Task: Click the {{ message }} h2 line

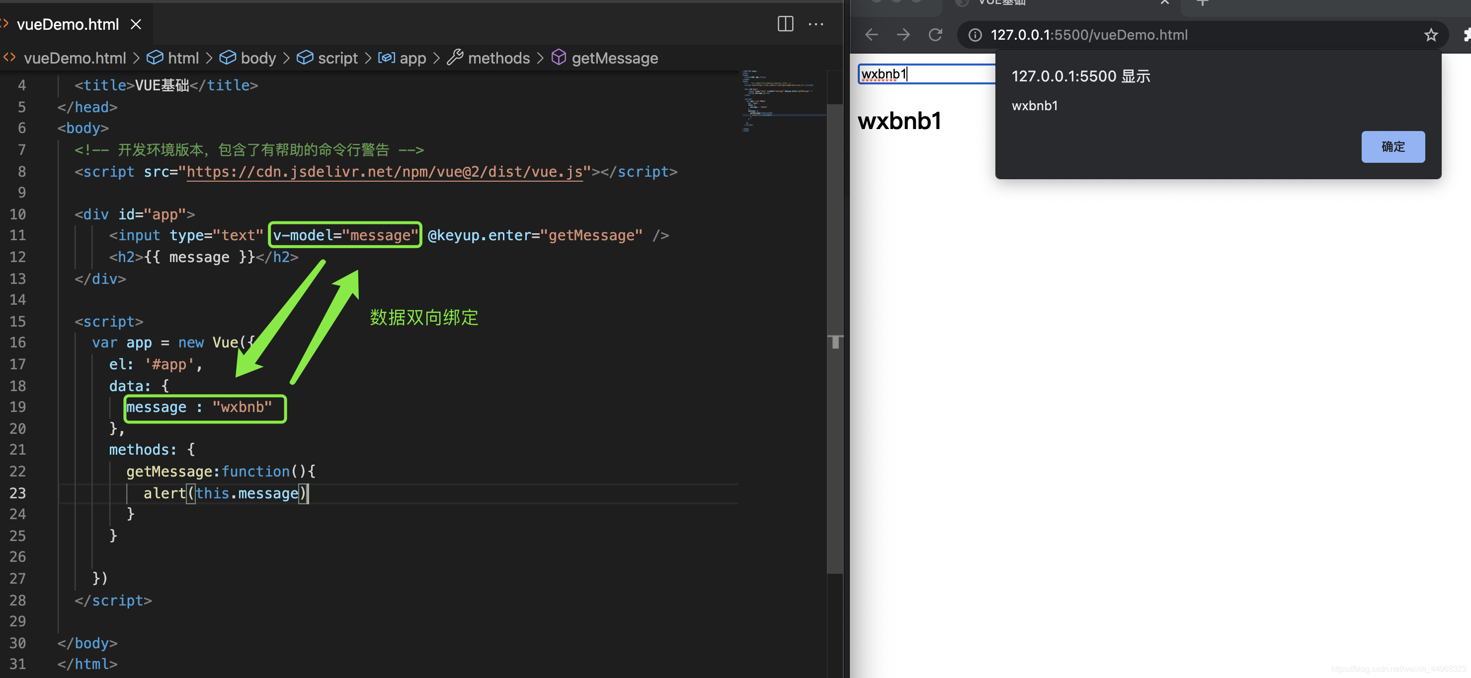Action: click(x=203, y=257)
